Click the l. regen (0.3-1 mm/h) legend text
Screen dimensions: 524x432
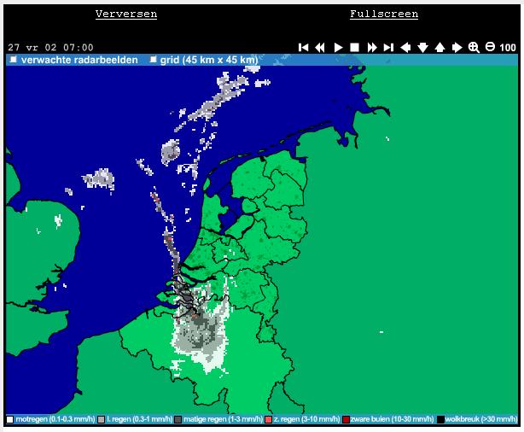(140, 419)
